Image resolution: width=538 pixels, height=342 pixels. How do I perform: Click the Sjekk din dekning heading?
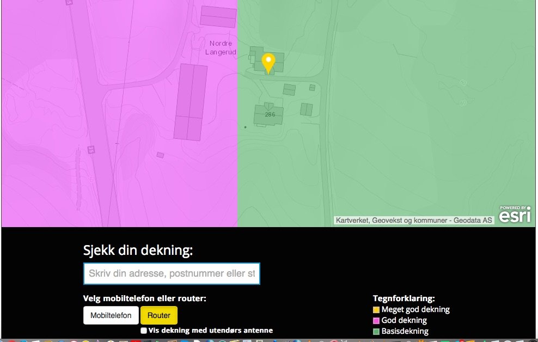click(x=138, y=250)
